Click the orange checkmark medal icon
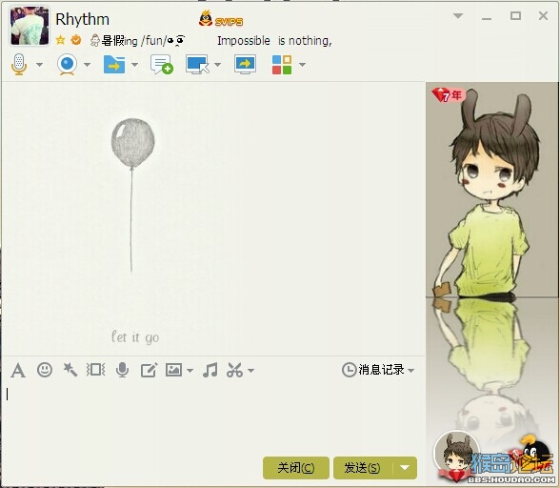This screenshot has width=560, height=488. tap(76, 40)
